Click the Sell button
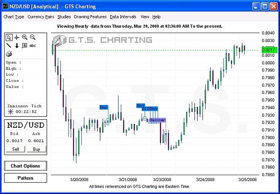This screenshot has height=194, width=280. 16,149
